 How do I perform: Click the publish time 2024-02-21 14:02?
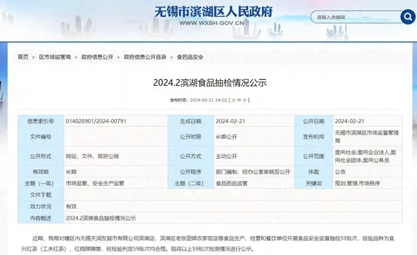pyautogui.click(x=208, y=100)
